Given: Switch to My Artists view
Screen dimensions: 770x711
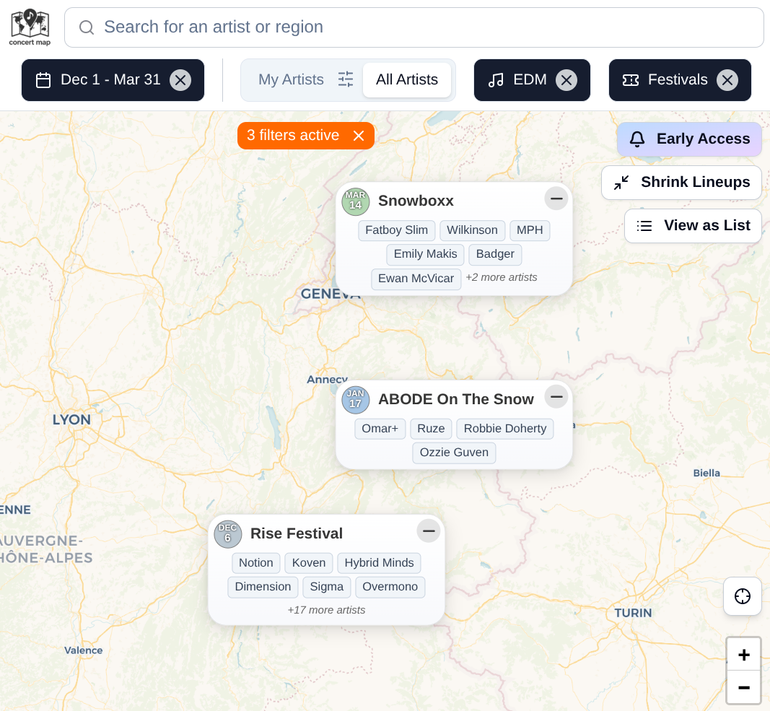Looking at the screenshot, I should (291, 79).
